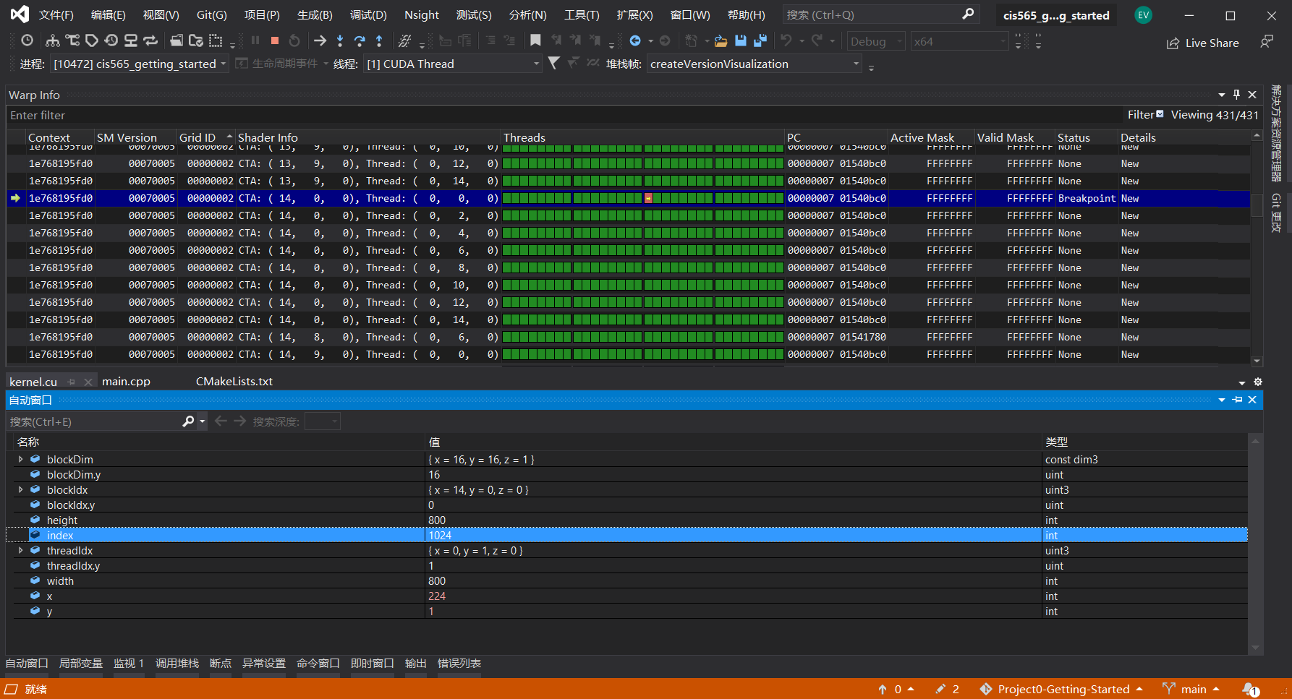Click the step into icon
Viewport: 1292px width, 699px height.
[x=340, y=41]
